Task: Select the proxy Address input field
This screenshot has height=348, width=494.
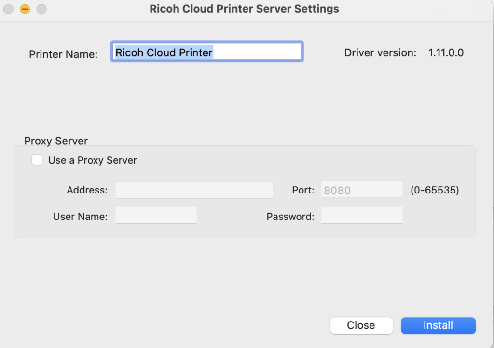Action: [194, 190]
